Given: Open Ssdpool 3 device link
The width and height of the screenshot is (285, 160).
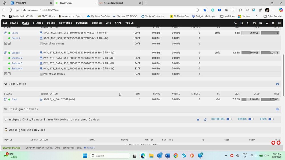Looking at the screenshot, I should click(17, 63).
